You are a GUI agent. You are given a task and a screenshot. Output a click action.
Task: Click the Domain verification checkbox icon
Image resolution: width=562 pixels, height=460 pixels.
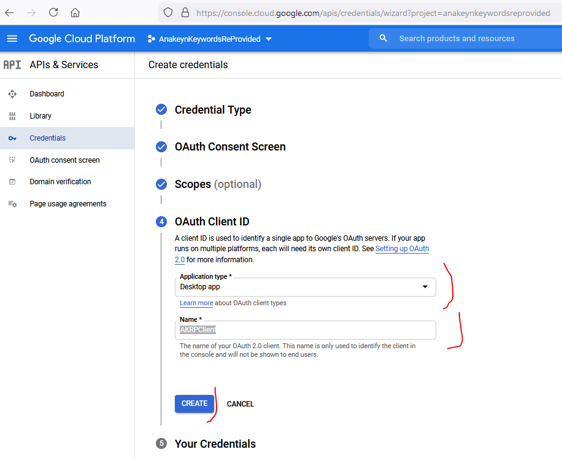(x=12, y=182)
